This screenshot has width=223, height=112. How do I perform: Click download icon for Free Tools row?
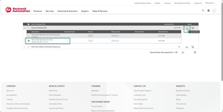[x=187, y=47]
